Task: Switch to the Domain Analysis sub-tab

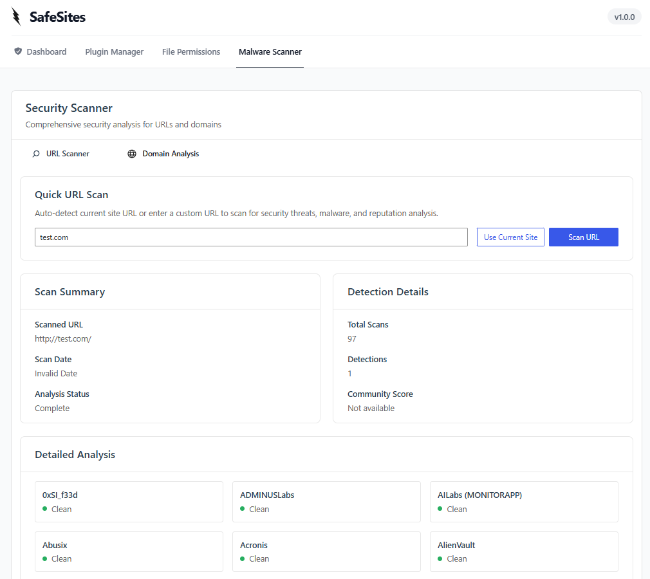Action: 171,154
